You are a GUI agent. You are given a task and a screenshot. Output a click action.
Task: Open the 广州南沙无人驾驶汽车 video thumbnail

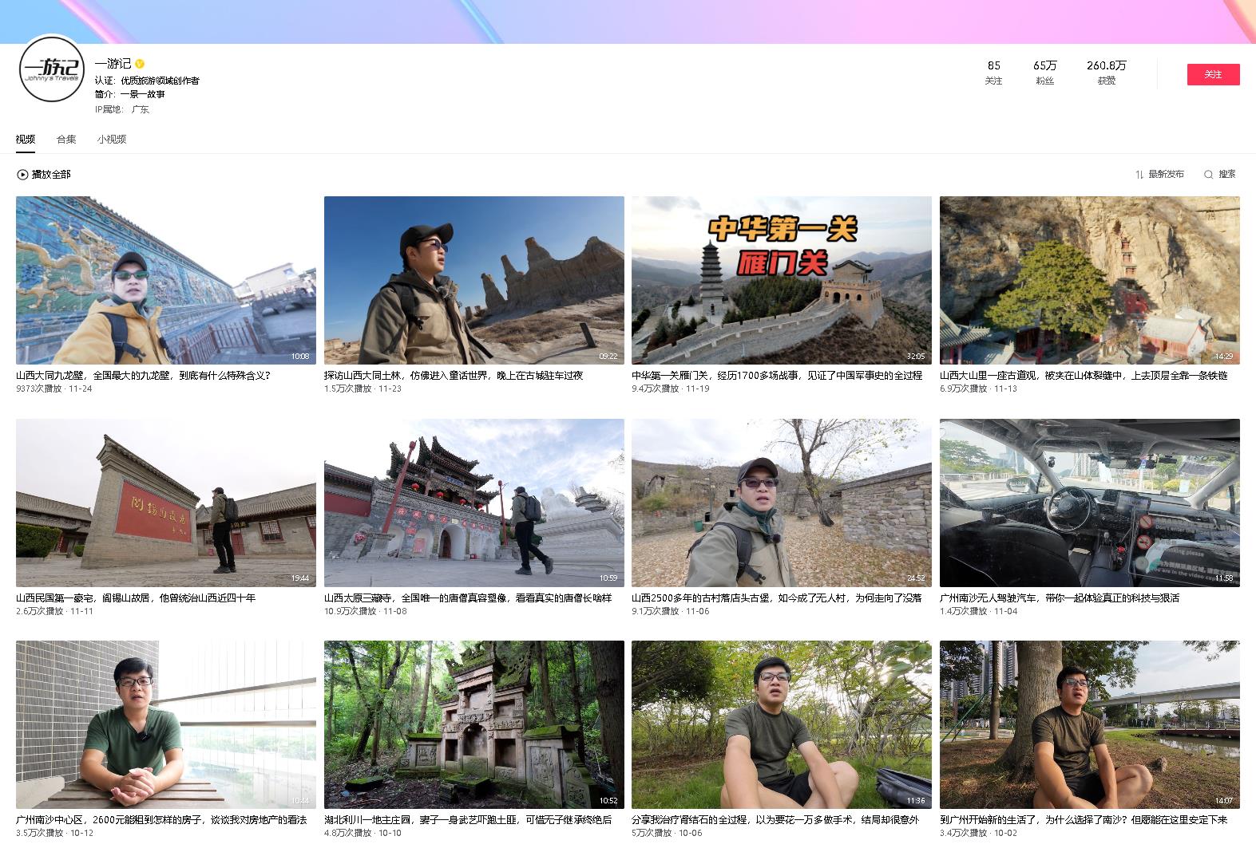[x=1089, y=503]
